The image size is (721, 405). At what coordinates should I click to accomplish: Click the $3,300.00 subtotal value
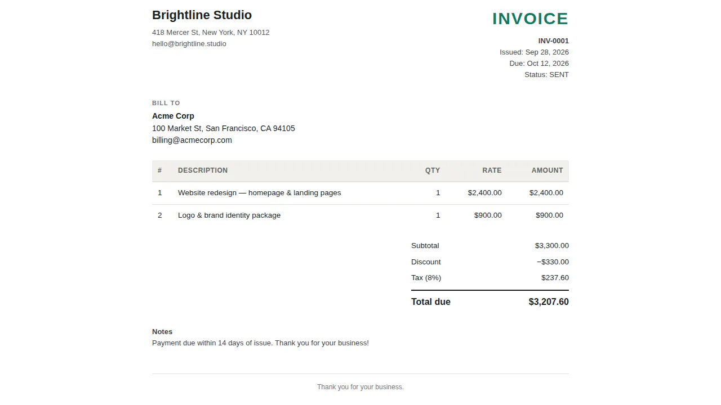click(x=552, y=246)
